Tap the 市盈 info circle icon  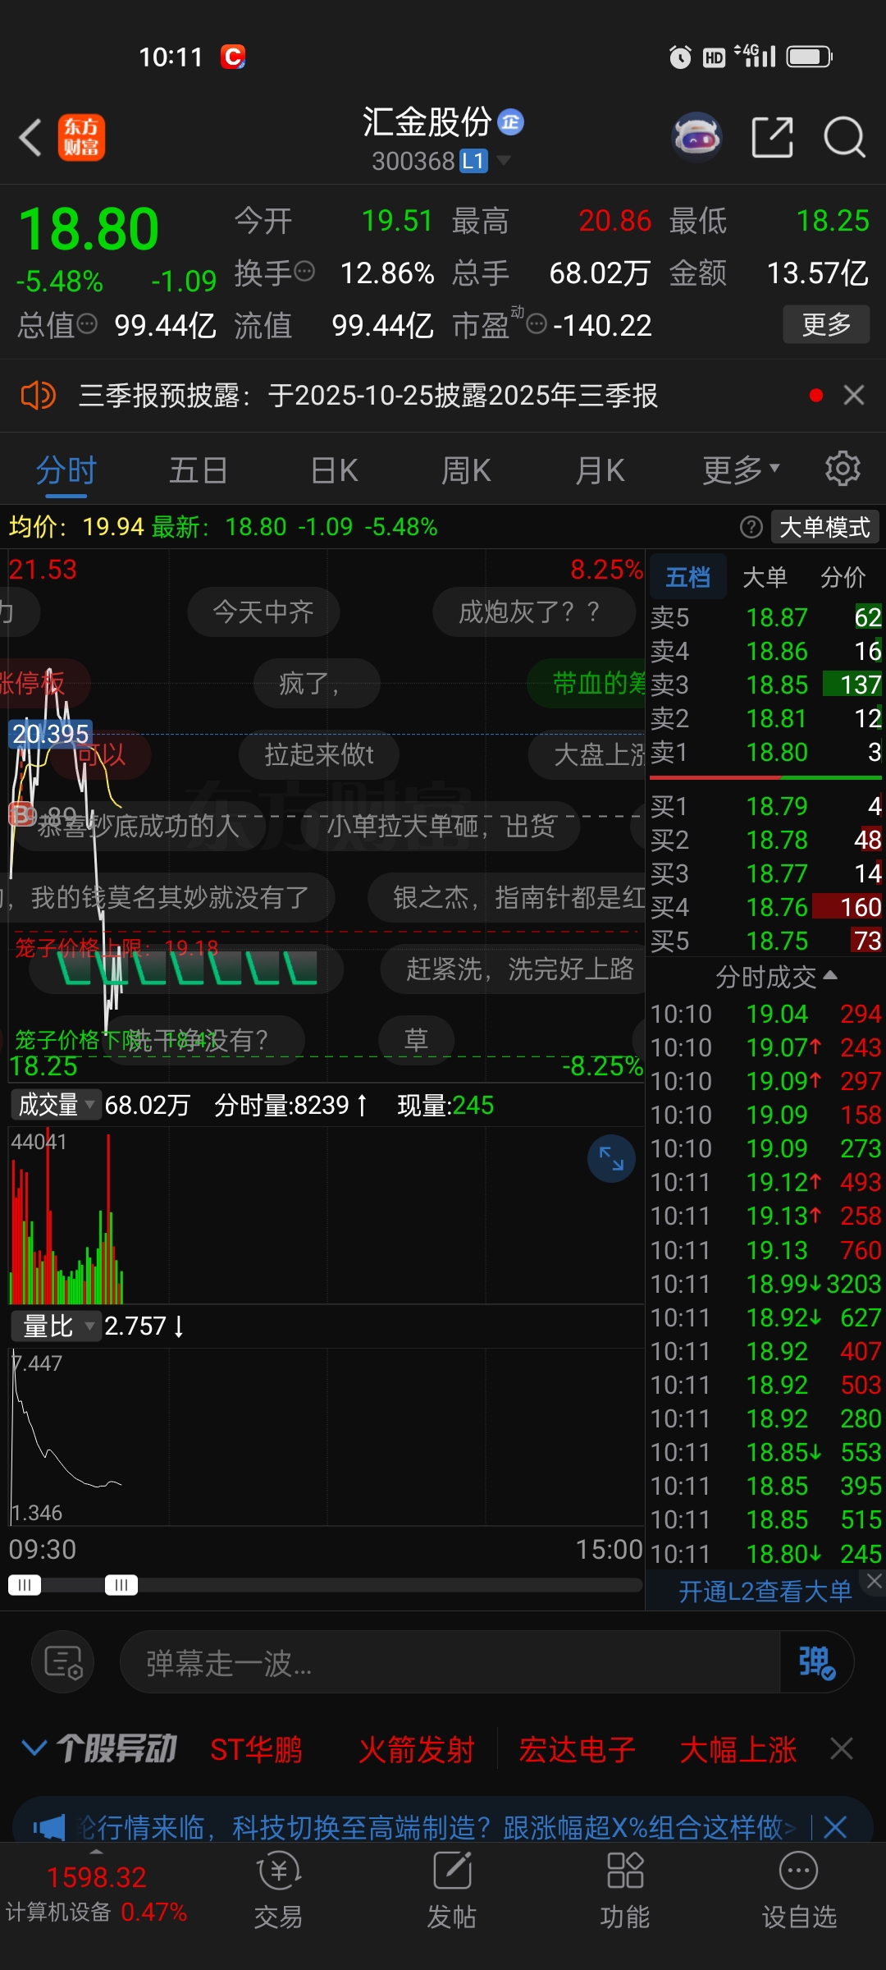(x=537, y=323)
